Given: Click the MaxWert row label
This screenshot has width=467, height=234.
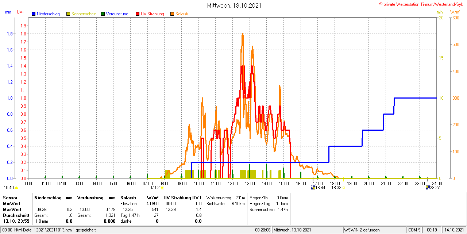Looking at the screenshot, I should (x=12, y=210).
